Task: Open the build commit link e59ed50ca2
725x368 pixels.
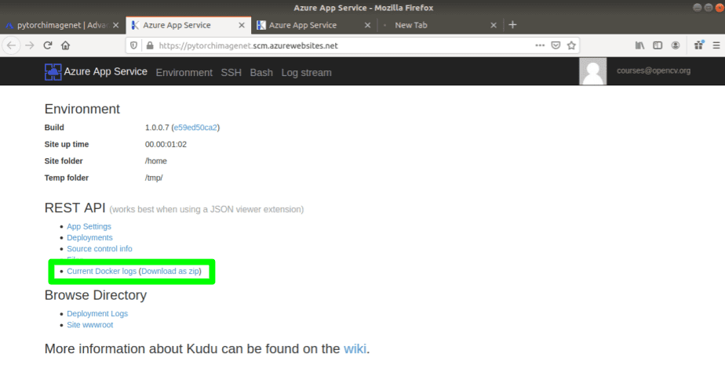Action: (x=195, y=128)
